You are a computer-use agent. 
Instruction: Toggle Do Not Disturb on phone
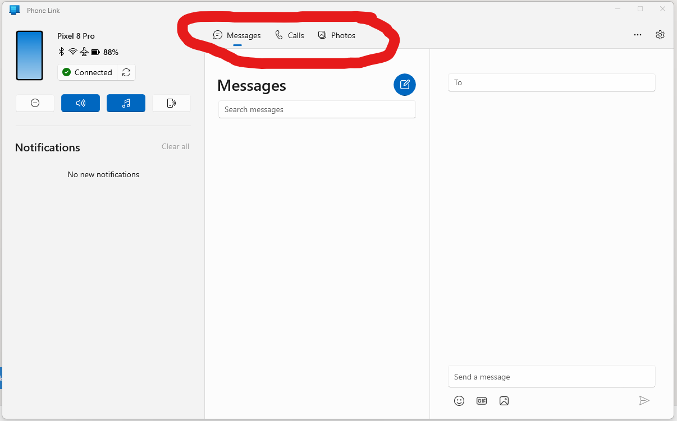click(x=35, y=103)
